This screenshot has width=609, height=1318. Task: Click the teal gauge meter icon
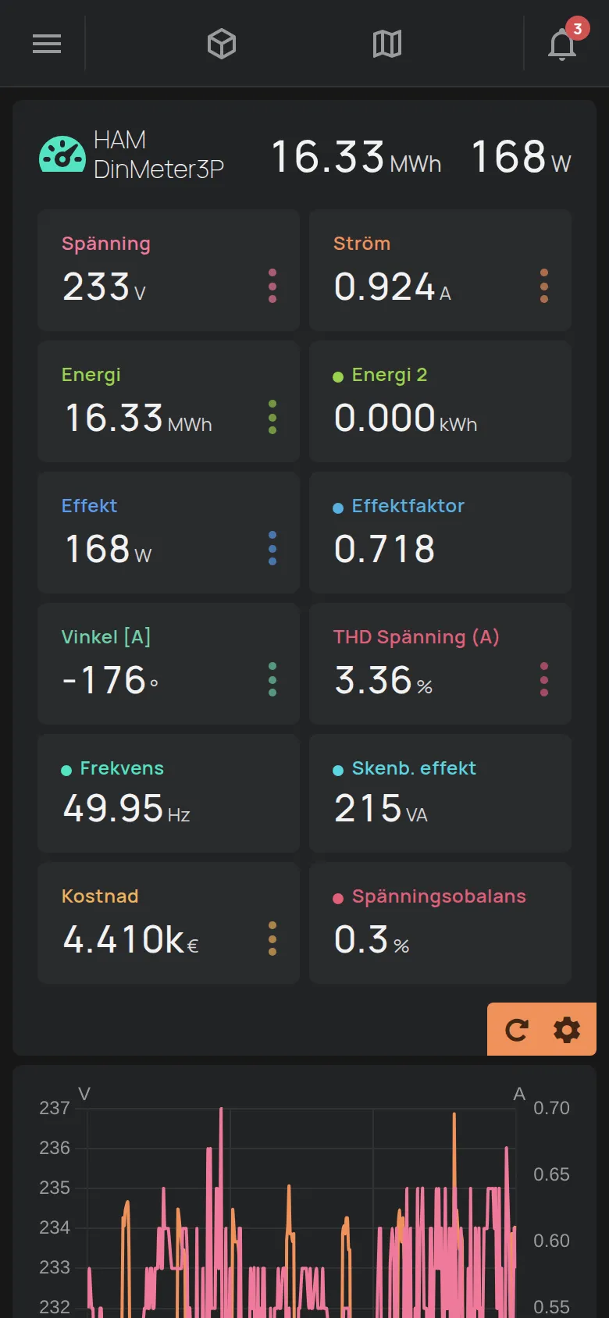pos(62,154)
